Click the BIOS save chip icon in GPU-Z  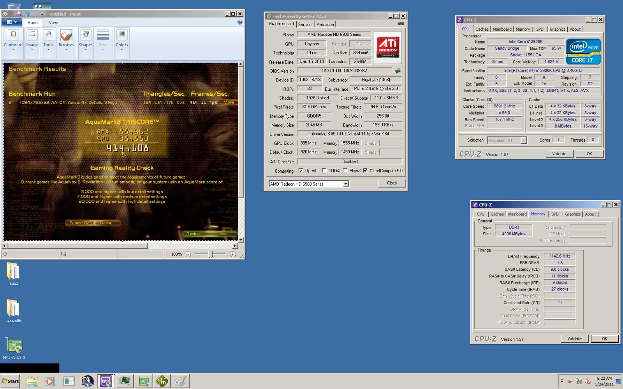tap(398, 71)
